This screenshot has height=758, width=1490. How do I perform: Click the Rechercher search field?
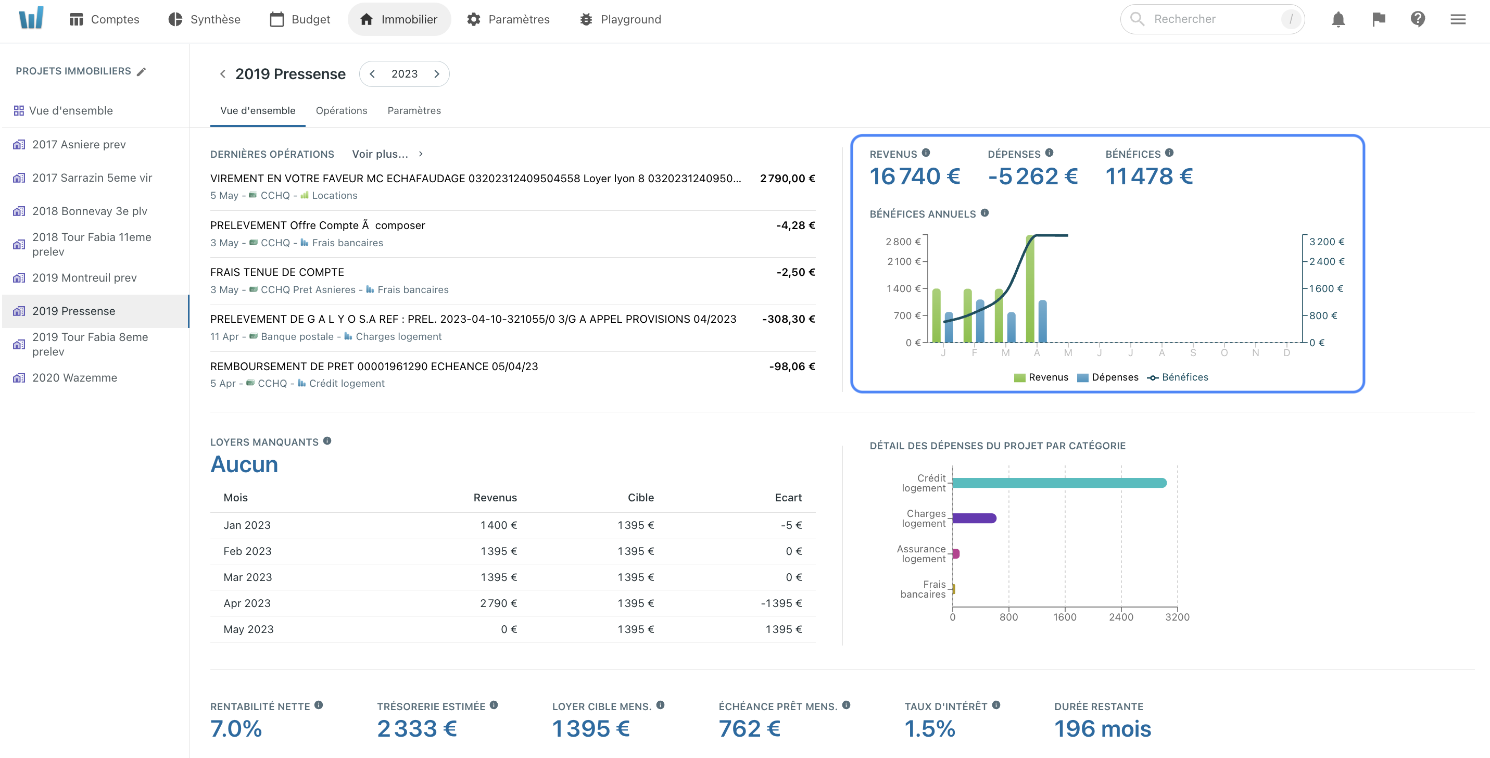tap(1212, 19)
